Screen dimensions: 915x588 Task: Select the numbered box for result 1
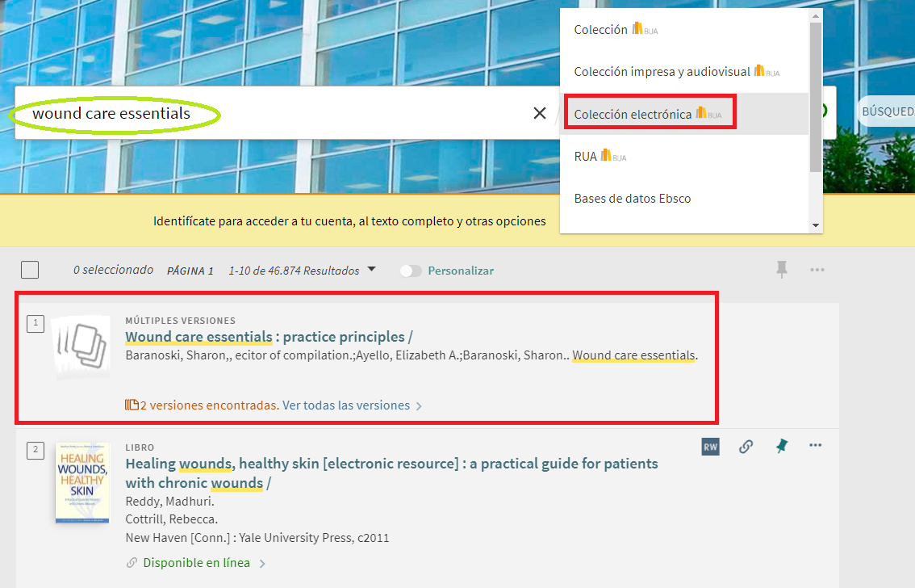[36, 324]
